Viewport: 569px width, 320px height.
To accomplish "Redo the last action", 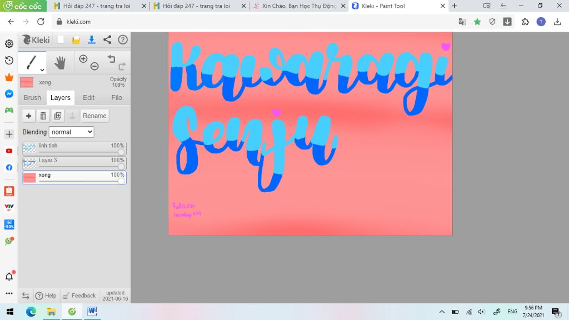I will point(122,66).
